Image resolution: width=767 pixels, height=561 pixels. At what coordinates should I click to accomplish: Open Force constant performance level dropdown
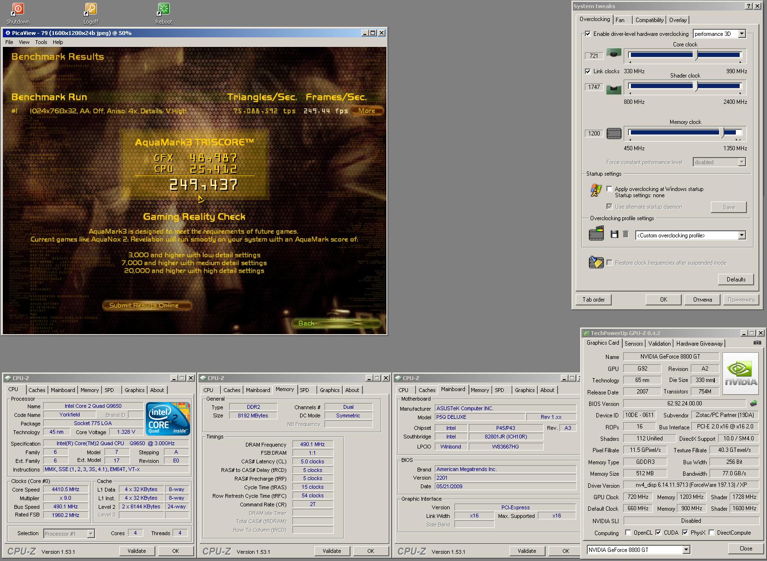point(742,162)
